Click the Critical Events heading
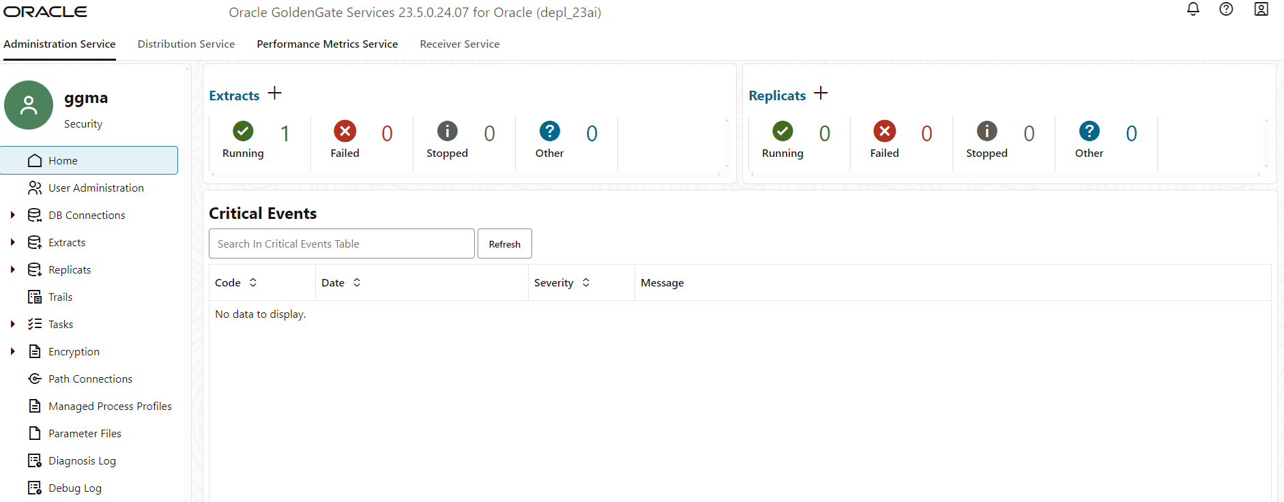The height and width of the screenshot is (502, 1284). [263, 213]
